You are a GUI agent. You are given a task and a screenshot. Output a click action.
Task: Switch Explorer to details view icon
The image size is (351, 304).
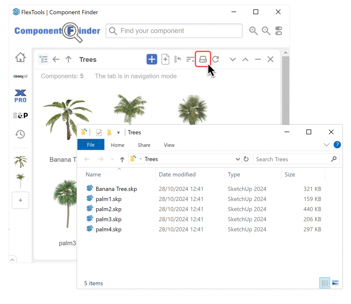pyautogui.click(x=325, y=283)
